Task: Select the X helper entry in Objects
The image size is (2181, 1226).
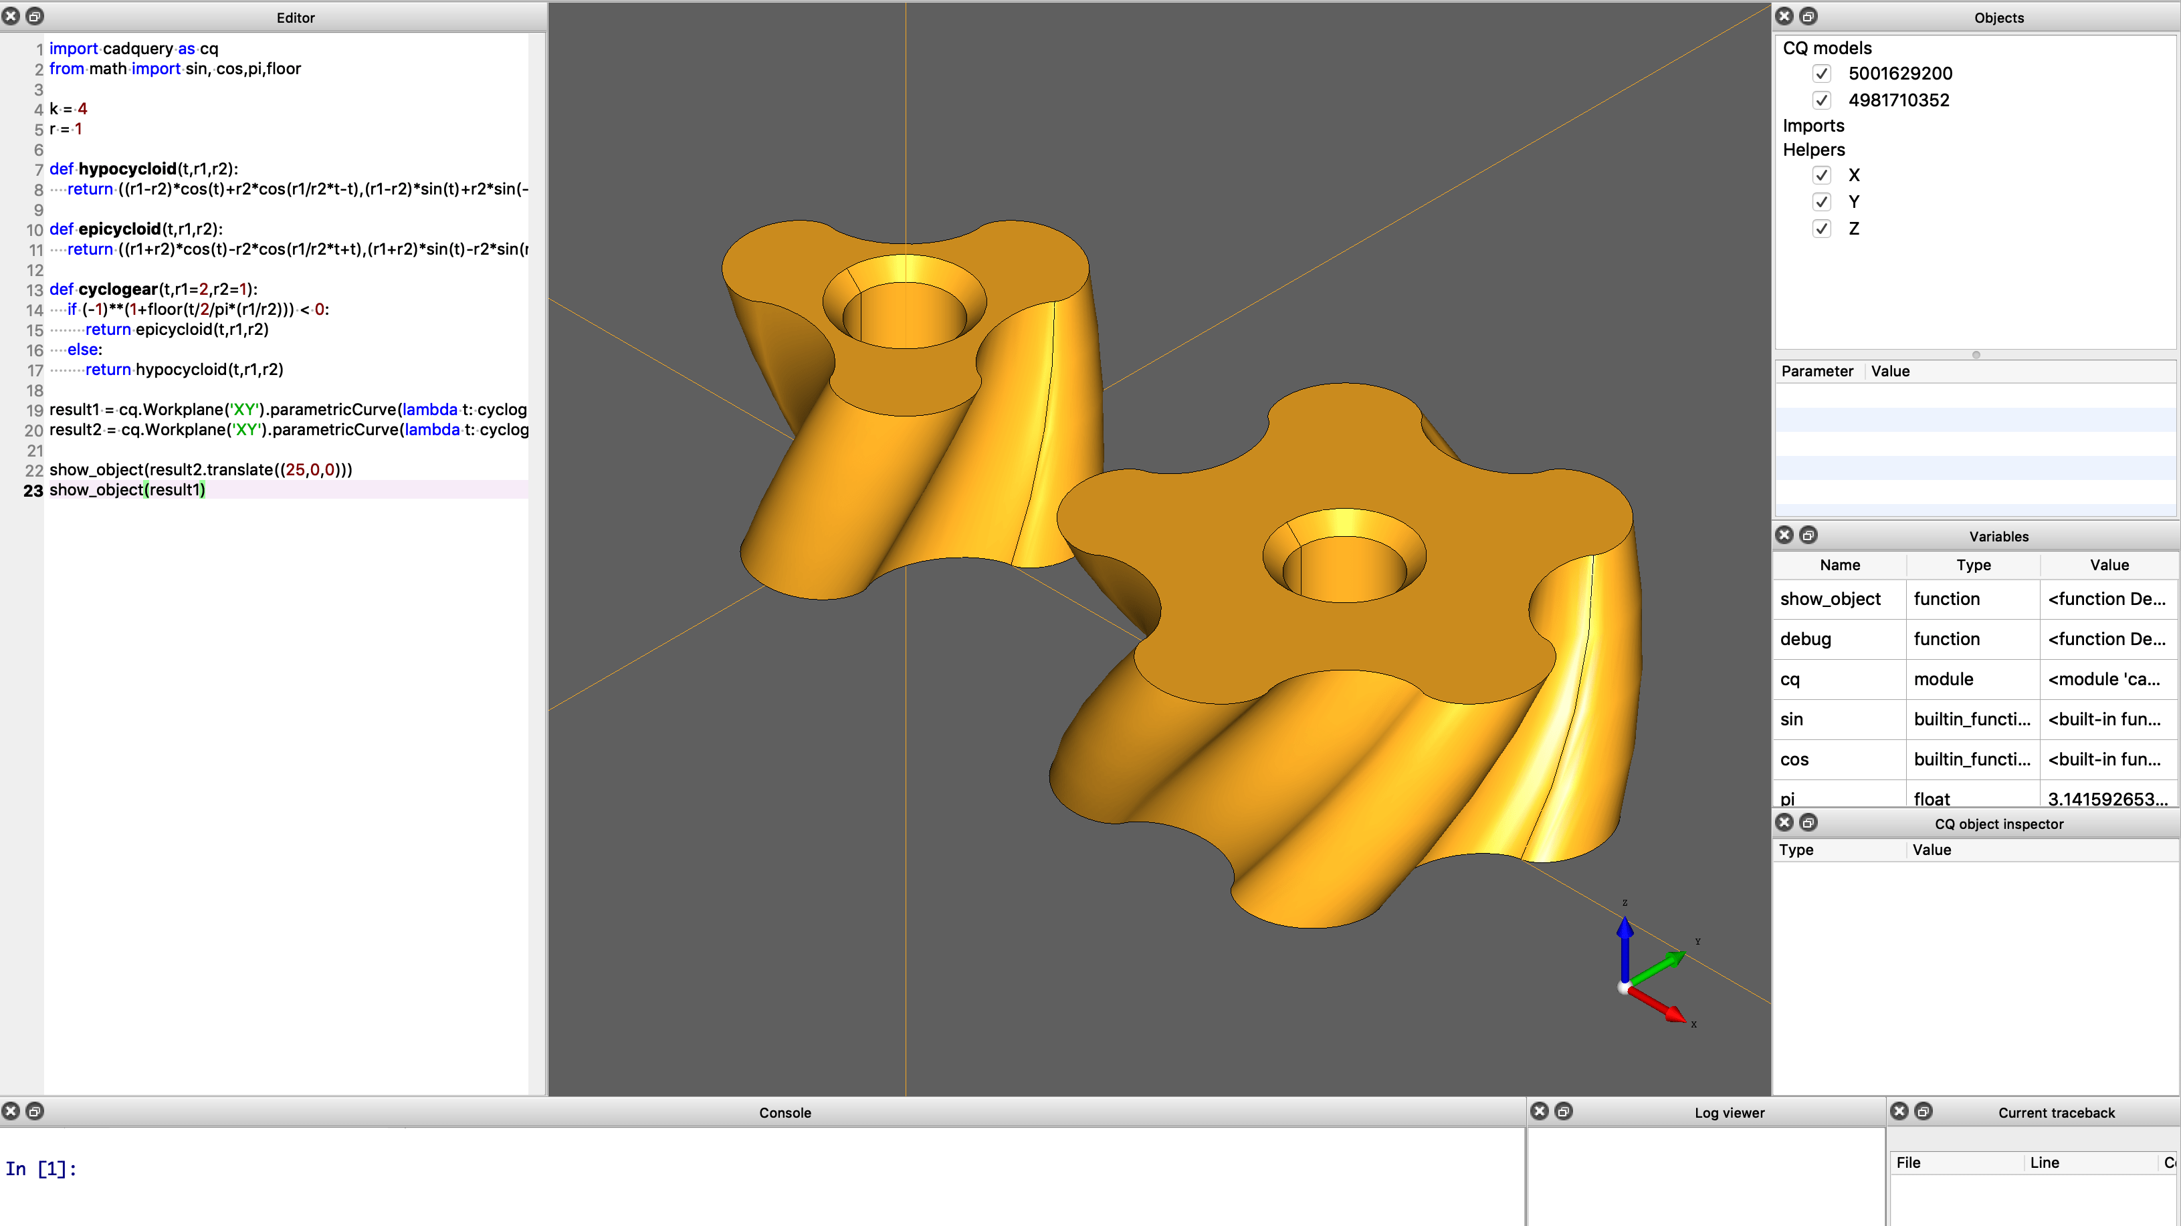Action: click(1854, 175)
